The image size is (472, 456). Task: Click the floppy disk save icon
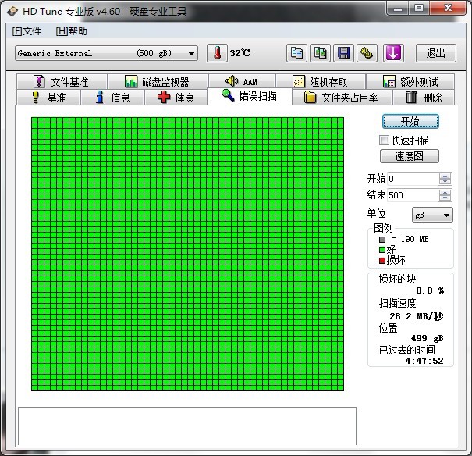click(343, 53)
